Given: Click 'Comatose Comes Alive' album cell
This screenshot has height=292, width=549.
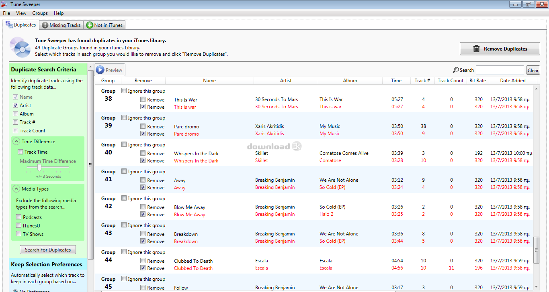Looking at the screenshot, I should pyautogui.click(x=344, y=153).
